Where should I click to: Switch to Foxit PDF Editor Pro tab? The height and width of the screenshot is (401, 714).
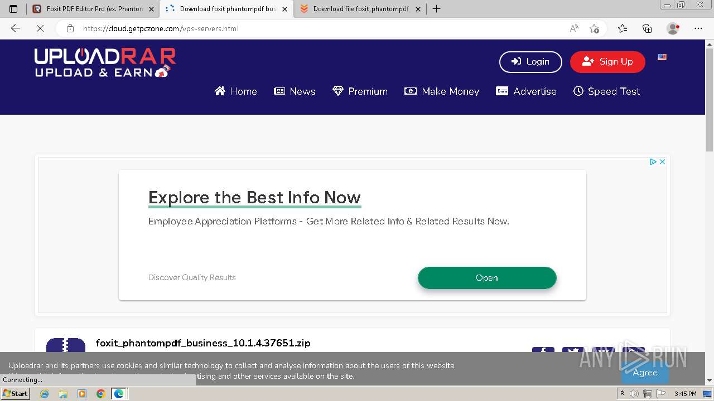coord(92,9)
